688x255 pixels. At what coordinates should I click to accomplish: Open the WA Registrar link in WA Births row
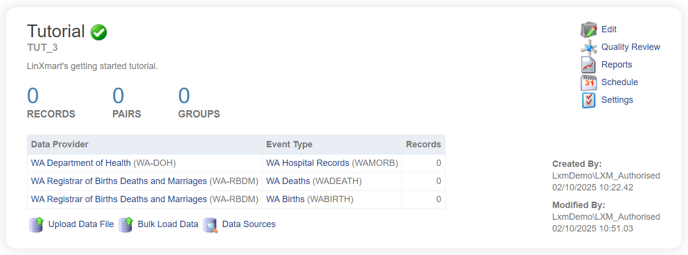(119, 199)
